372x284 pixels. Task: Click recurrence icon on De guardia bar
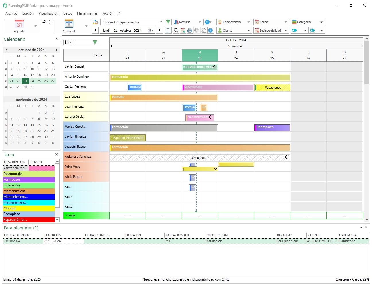coord(286,157)
